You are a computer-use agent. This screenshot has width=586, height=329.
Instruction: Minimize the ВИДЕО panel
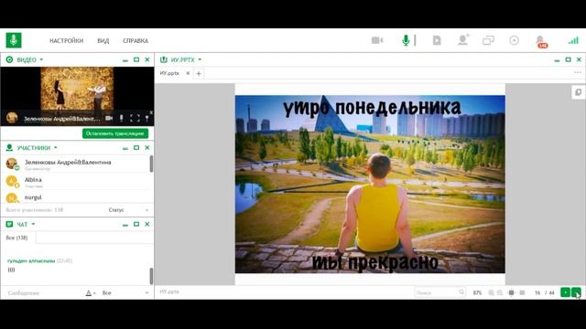[125, 60]
